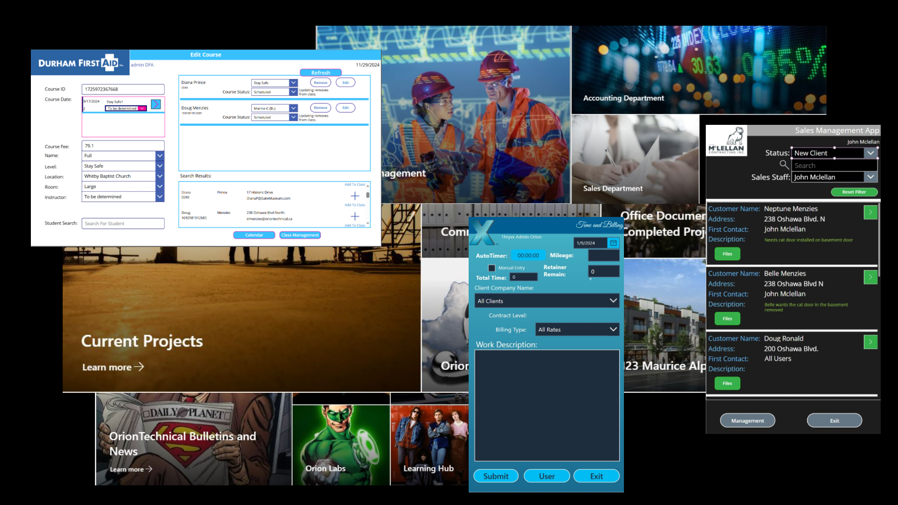
Task: Click the Durham First Aid logo
Action: 80,62
